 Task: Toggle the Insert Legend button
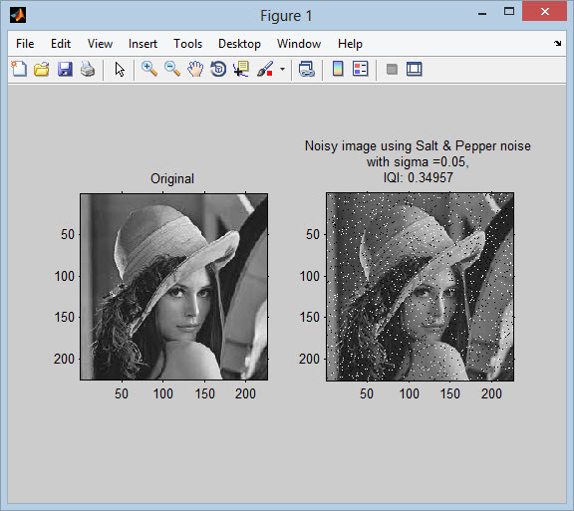pos(361,69)
